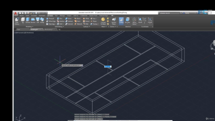Select the surface Patch tool
The width and height of the screenshot is (215, 121).
point(78,21)
